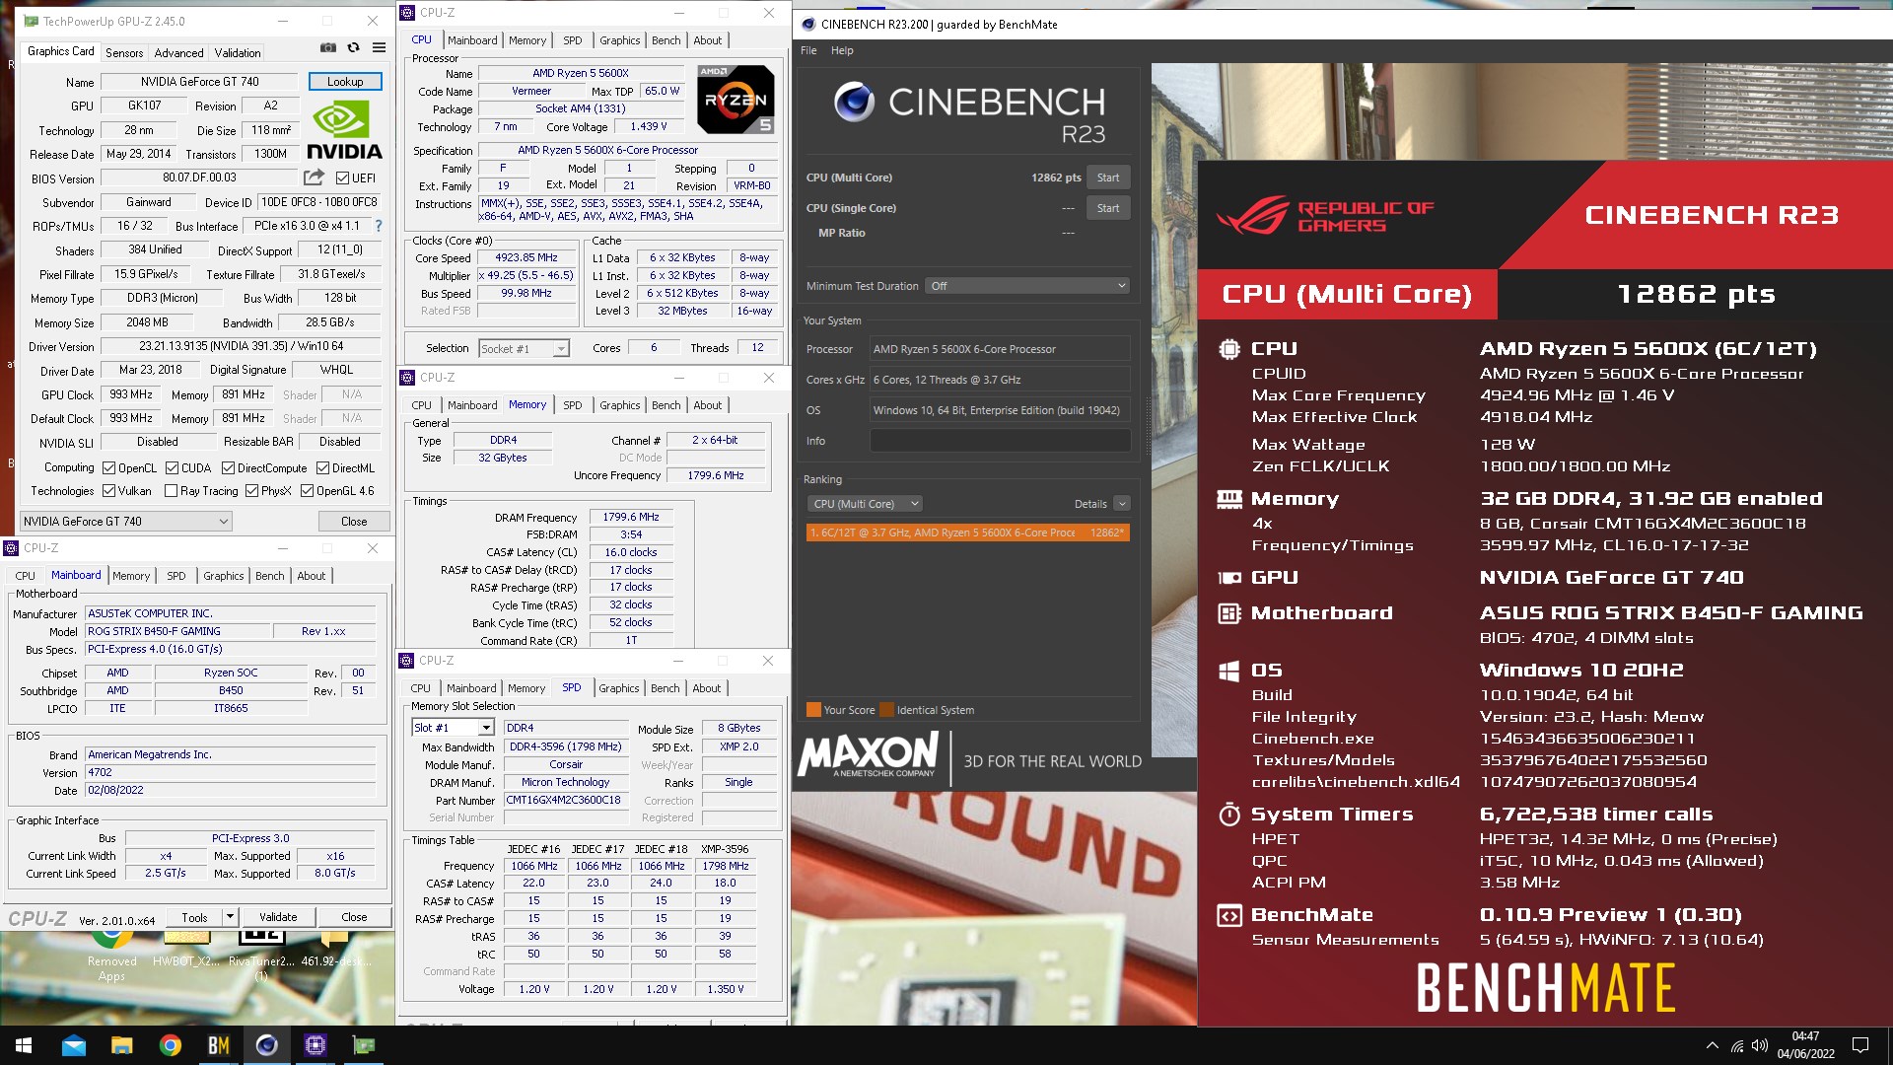
Task: Toggle the CUDA checkbox
Action: (x=172, y=468)
